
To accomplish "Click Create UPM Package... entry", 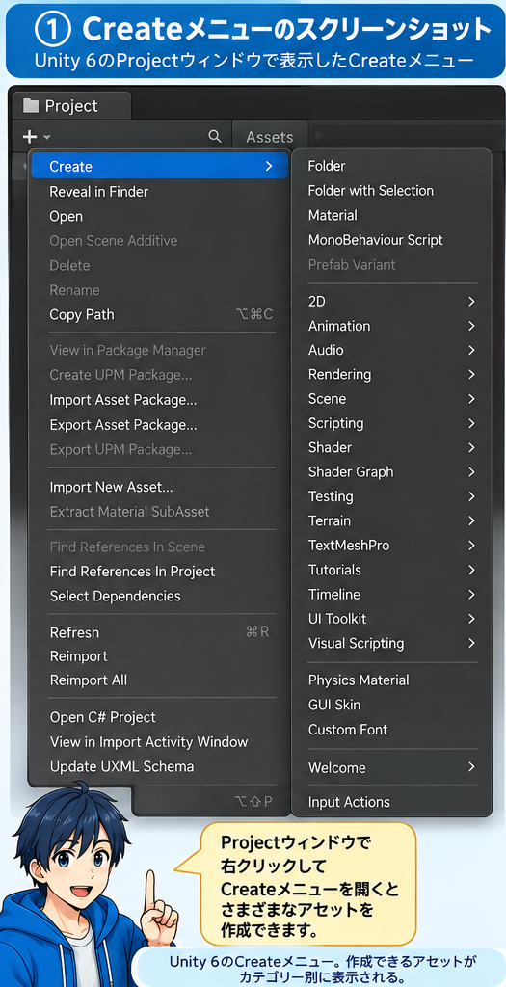I will click(x=161, y=375).
